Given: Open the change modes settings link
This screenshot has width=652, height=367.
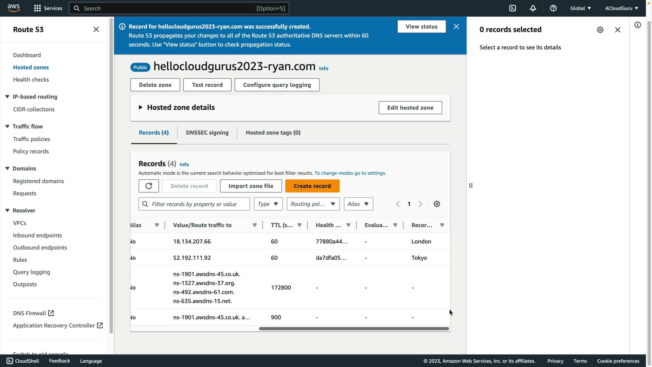Looking at the screenshot, I should (350, 173).
